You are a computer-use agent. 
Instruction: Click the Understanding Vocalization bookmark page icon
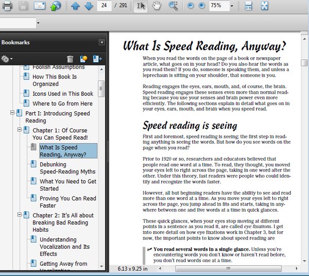pyautogui.click(x=33, y=239)
